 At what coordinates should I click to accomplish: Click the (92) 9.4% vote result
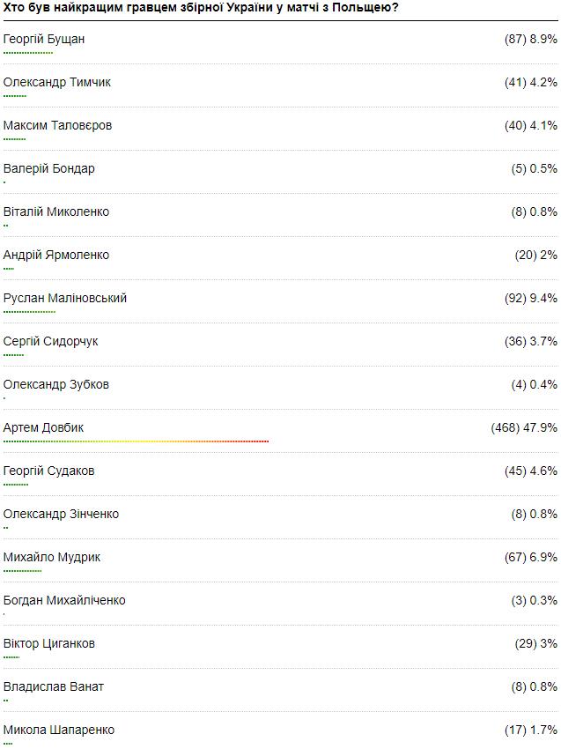click(531, 299)
